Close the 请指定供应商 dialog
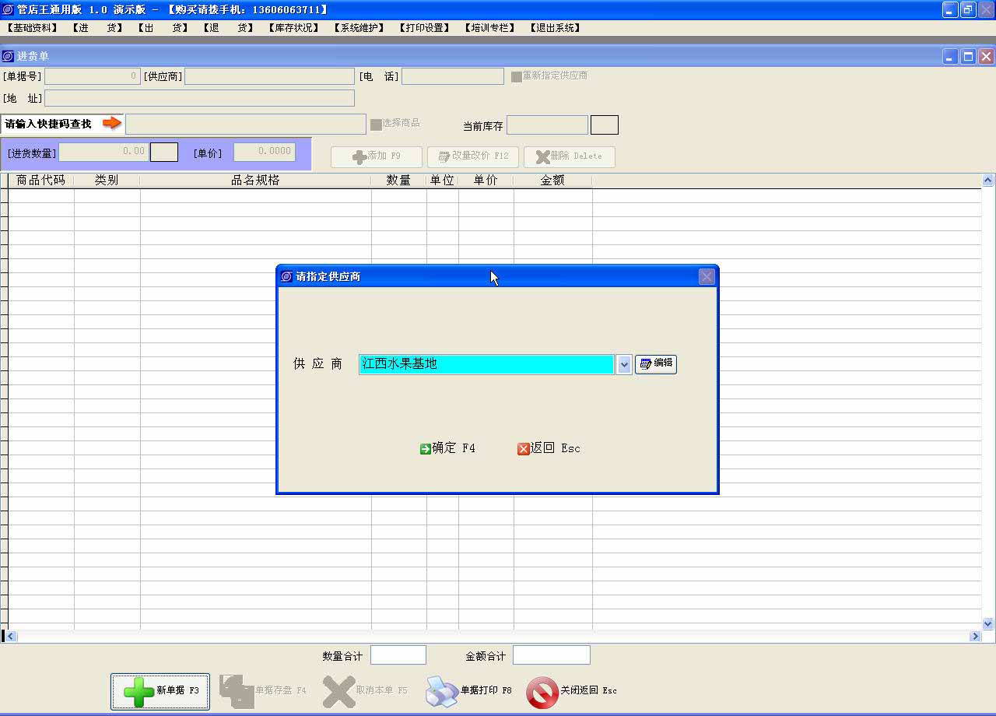Screen dimensions: 996x716 click(707, 276)
